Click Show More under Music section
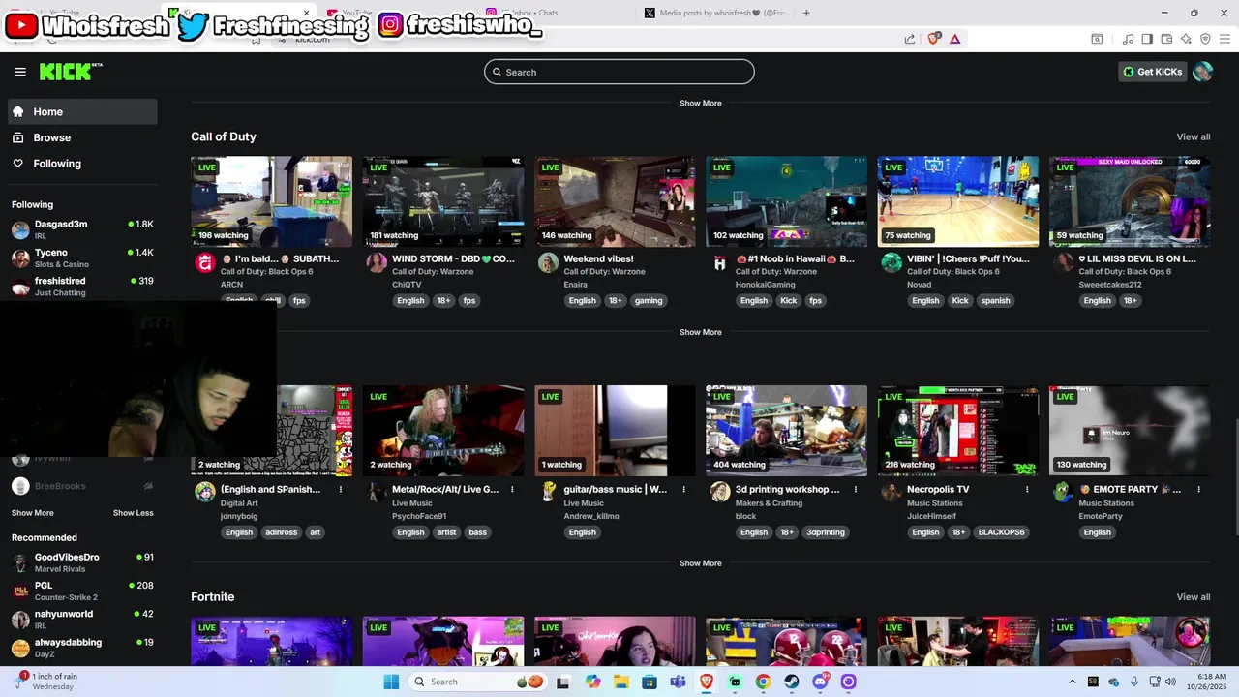Image resolution: width=1239 pixels, height=697 pixels. coord(700,563)
